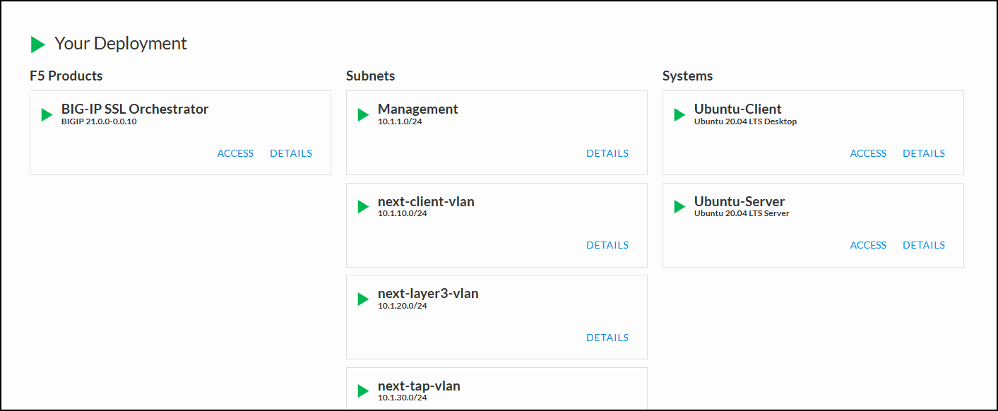
Task: Click the green status icon for next-client-vlan
Action: (x=364, y=207)
